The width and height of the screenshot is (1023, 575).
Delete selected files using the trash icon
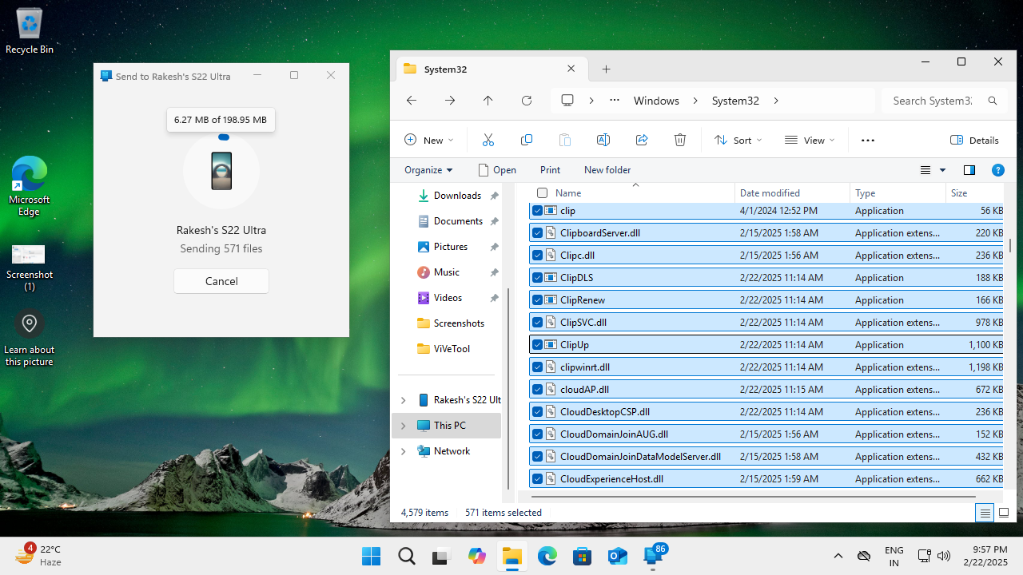coord(679,140)
